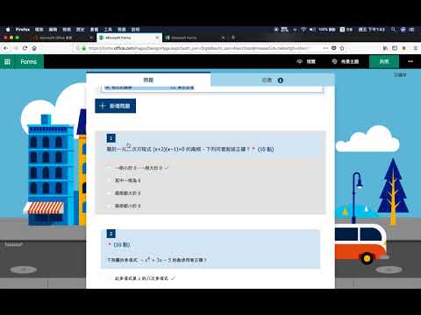Click the Wi-Fi status icon in menu bar
421x315 pixels.
tap(303, 30)
